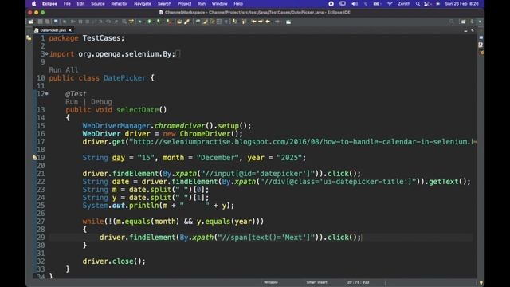Screen dimensions: 510x287
Task: Open the Edit menu
Action: tap(80, 3)
